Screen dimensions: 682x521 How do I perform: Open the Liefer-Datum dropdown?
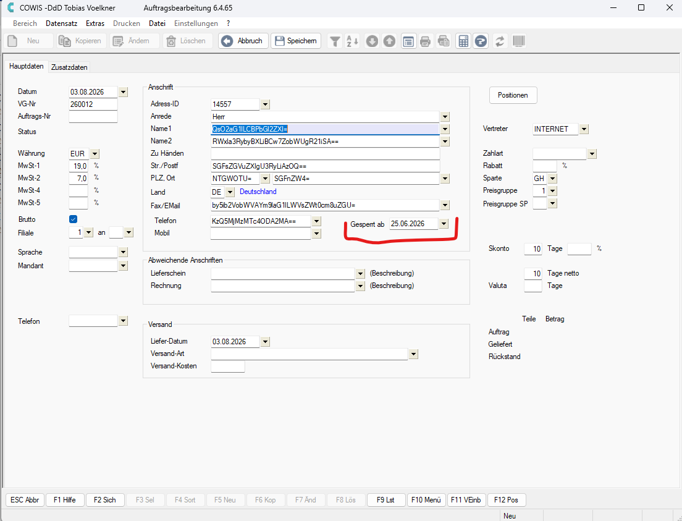coord(265,342)
